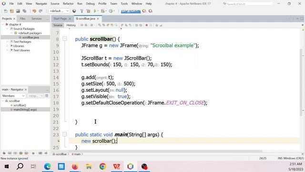
Task: Switch to the Files tab
Action: click(x=22, y=19)
